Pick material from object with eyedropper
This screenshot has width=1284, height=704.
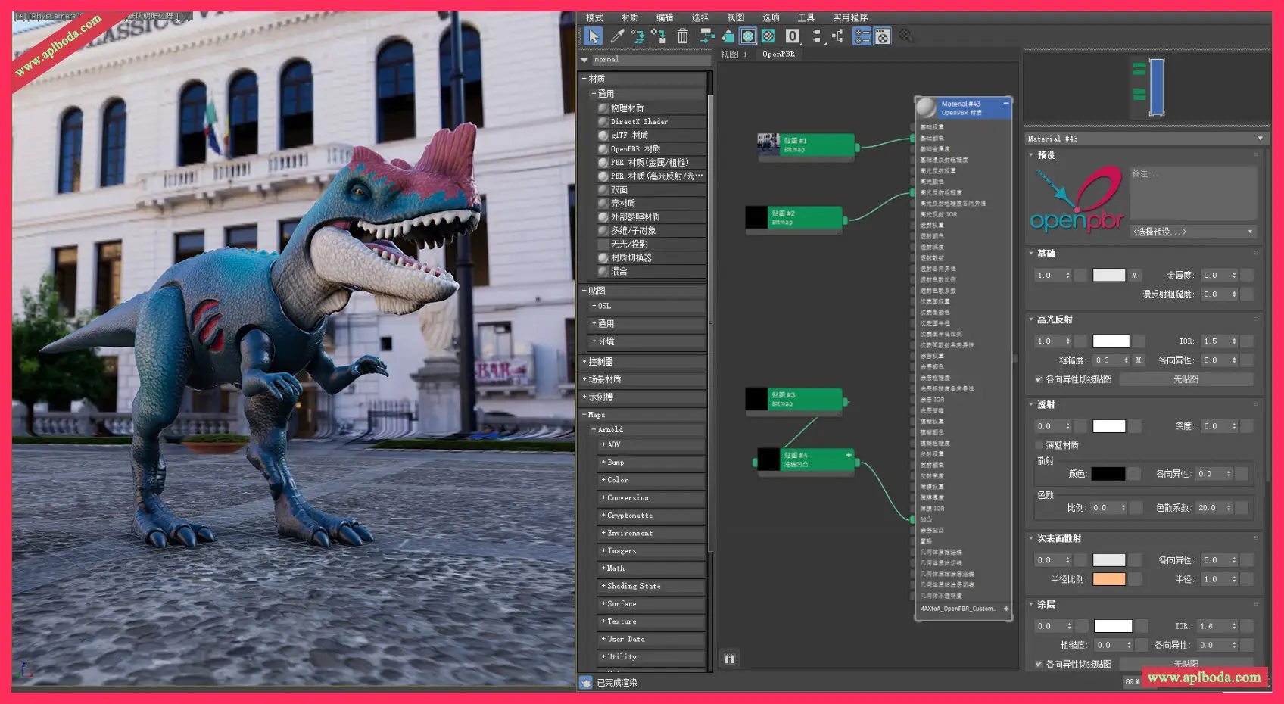[617, 36]
